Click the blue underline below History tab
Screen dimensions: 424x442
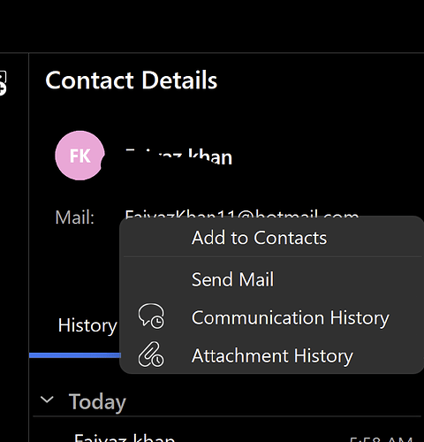click(75, 355)
